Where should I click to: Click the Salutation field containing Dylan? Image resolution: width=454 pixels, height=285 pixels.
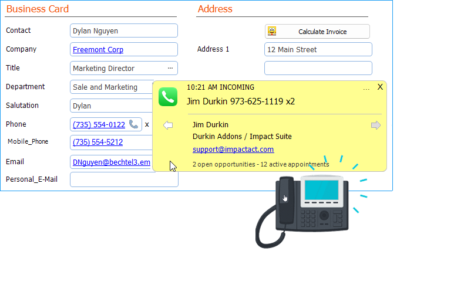(110, 106)
